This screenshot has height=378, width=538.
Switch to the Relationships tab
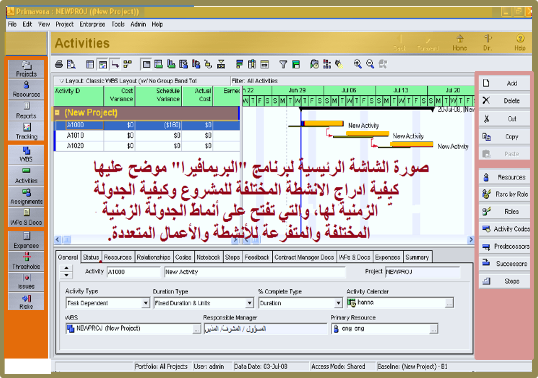coord(153,257)
